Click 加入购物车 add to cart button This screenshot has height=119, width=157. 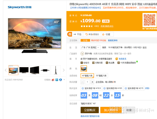[x=111, y=110]
